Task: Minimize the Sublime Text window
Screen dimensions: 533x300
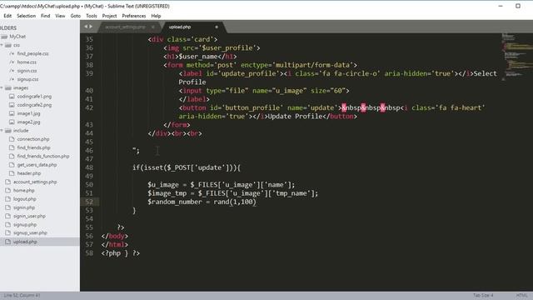Action: (501, 6)
